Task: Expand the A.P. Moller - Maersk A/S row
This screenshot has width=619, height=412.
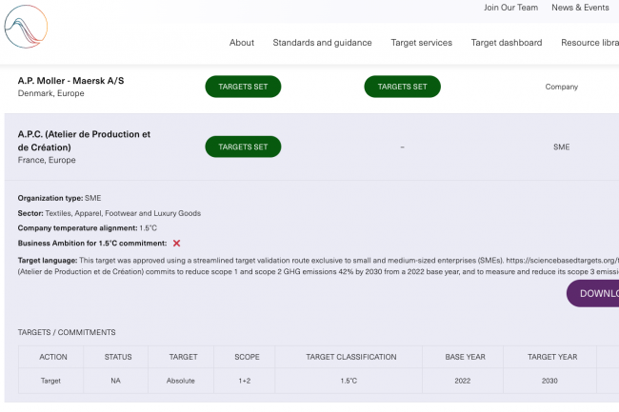Action: [311, 87]
